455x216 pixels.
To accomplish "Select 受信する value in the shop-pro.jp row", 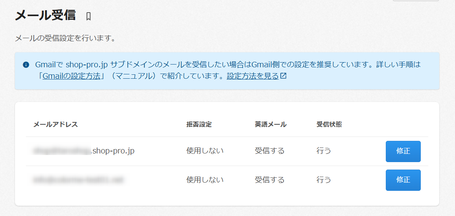I will (x=269, y=151).
